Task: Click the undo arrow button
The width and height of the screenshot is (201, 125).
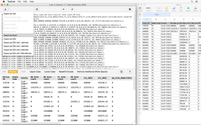Action: coord(64,9)
